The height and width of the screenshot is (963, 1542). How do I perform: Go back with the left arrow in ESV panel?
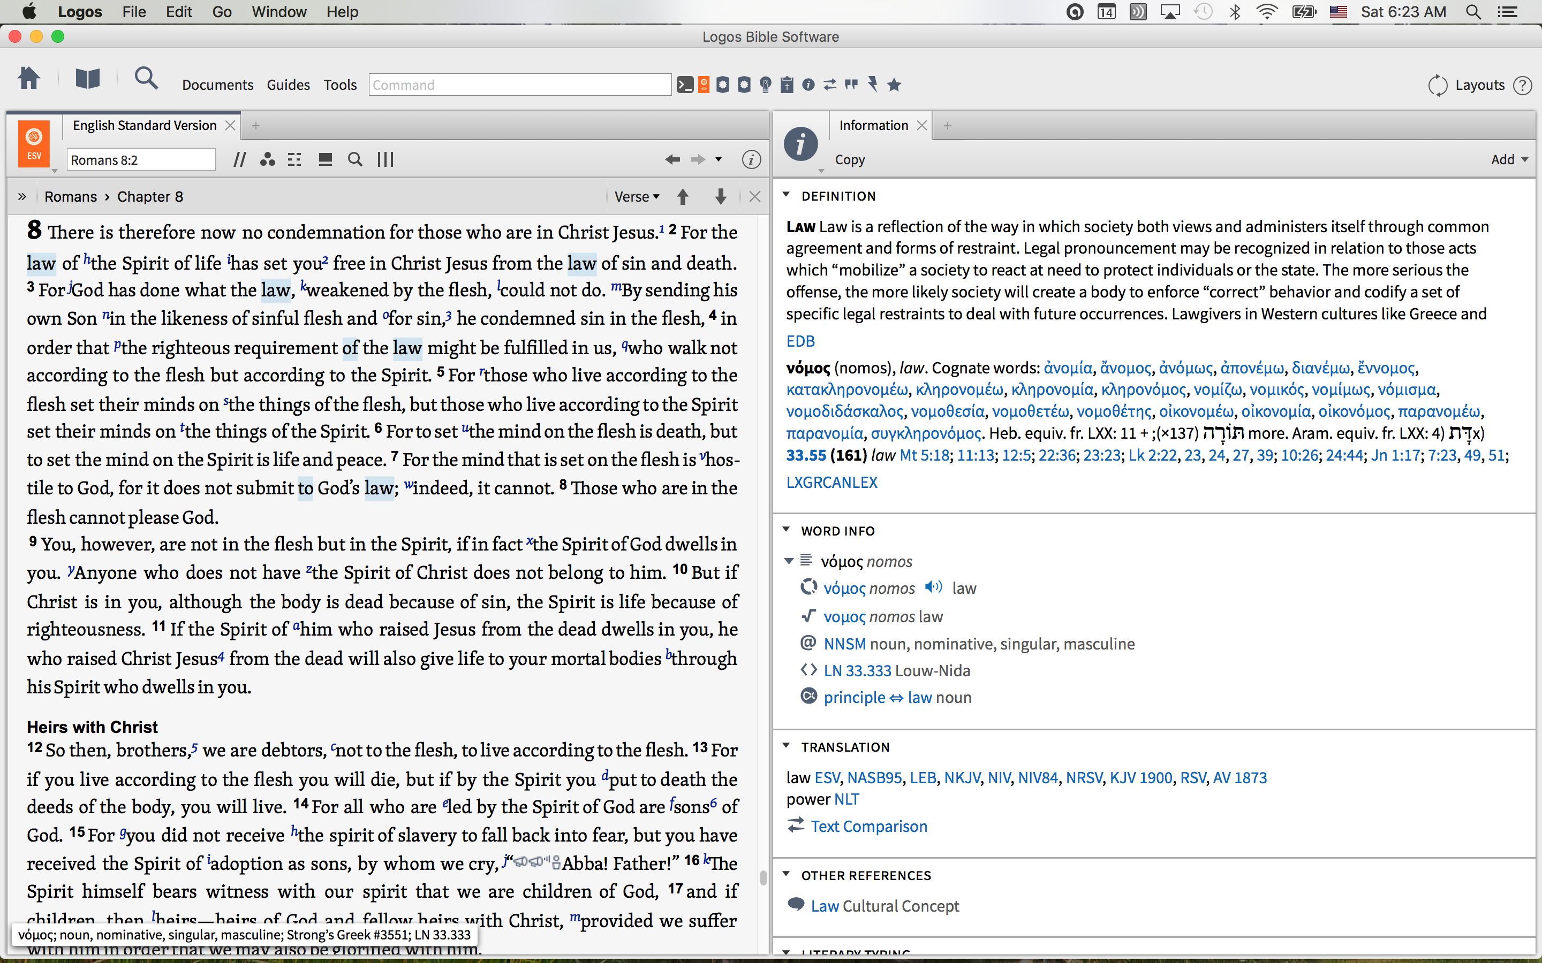point(672,159)
